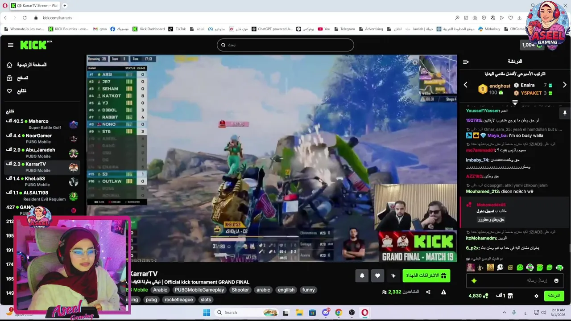Open the Windows Start menu
This screenshot has height=321, width=571.
click(x=206, y=313)
